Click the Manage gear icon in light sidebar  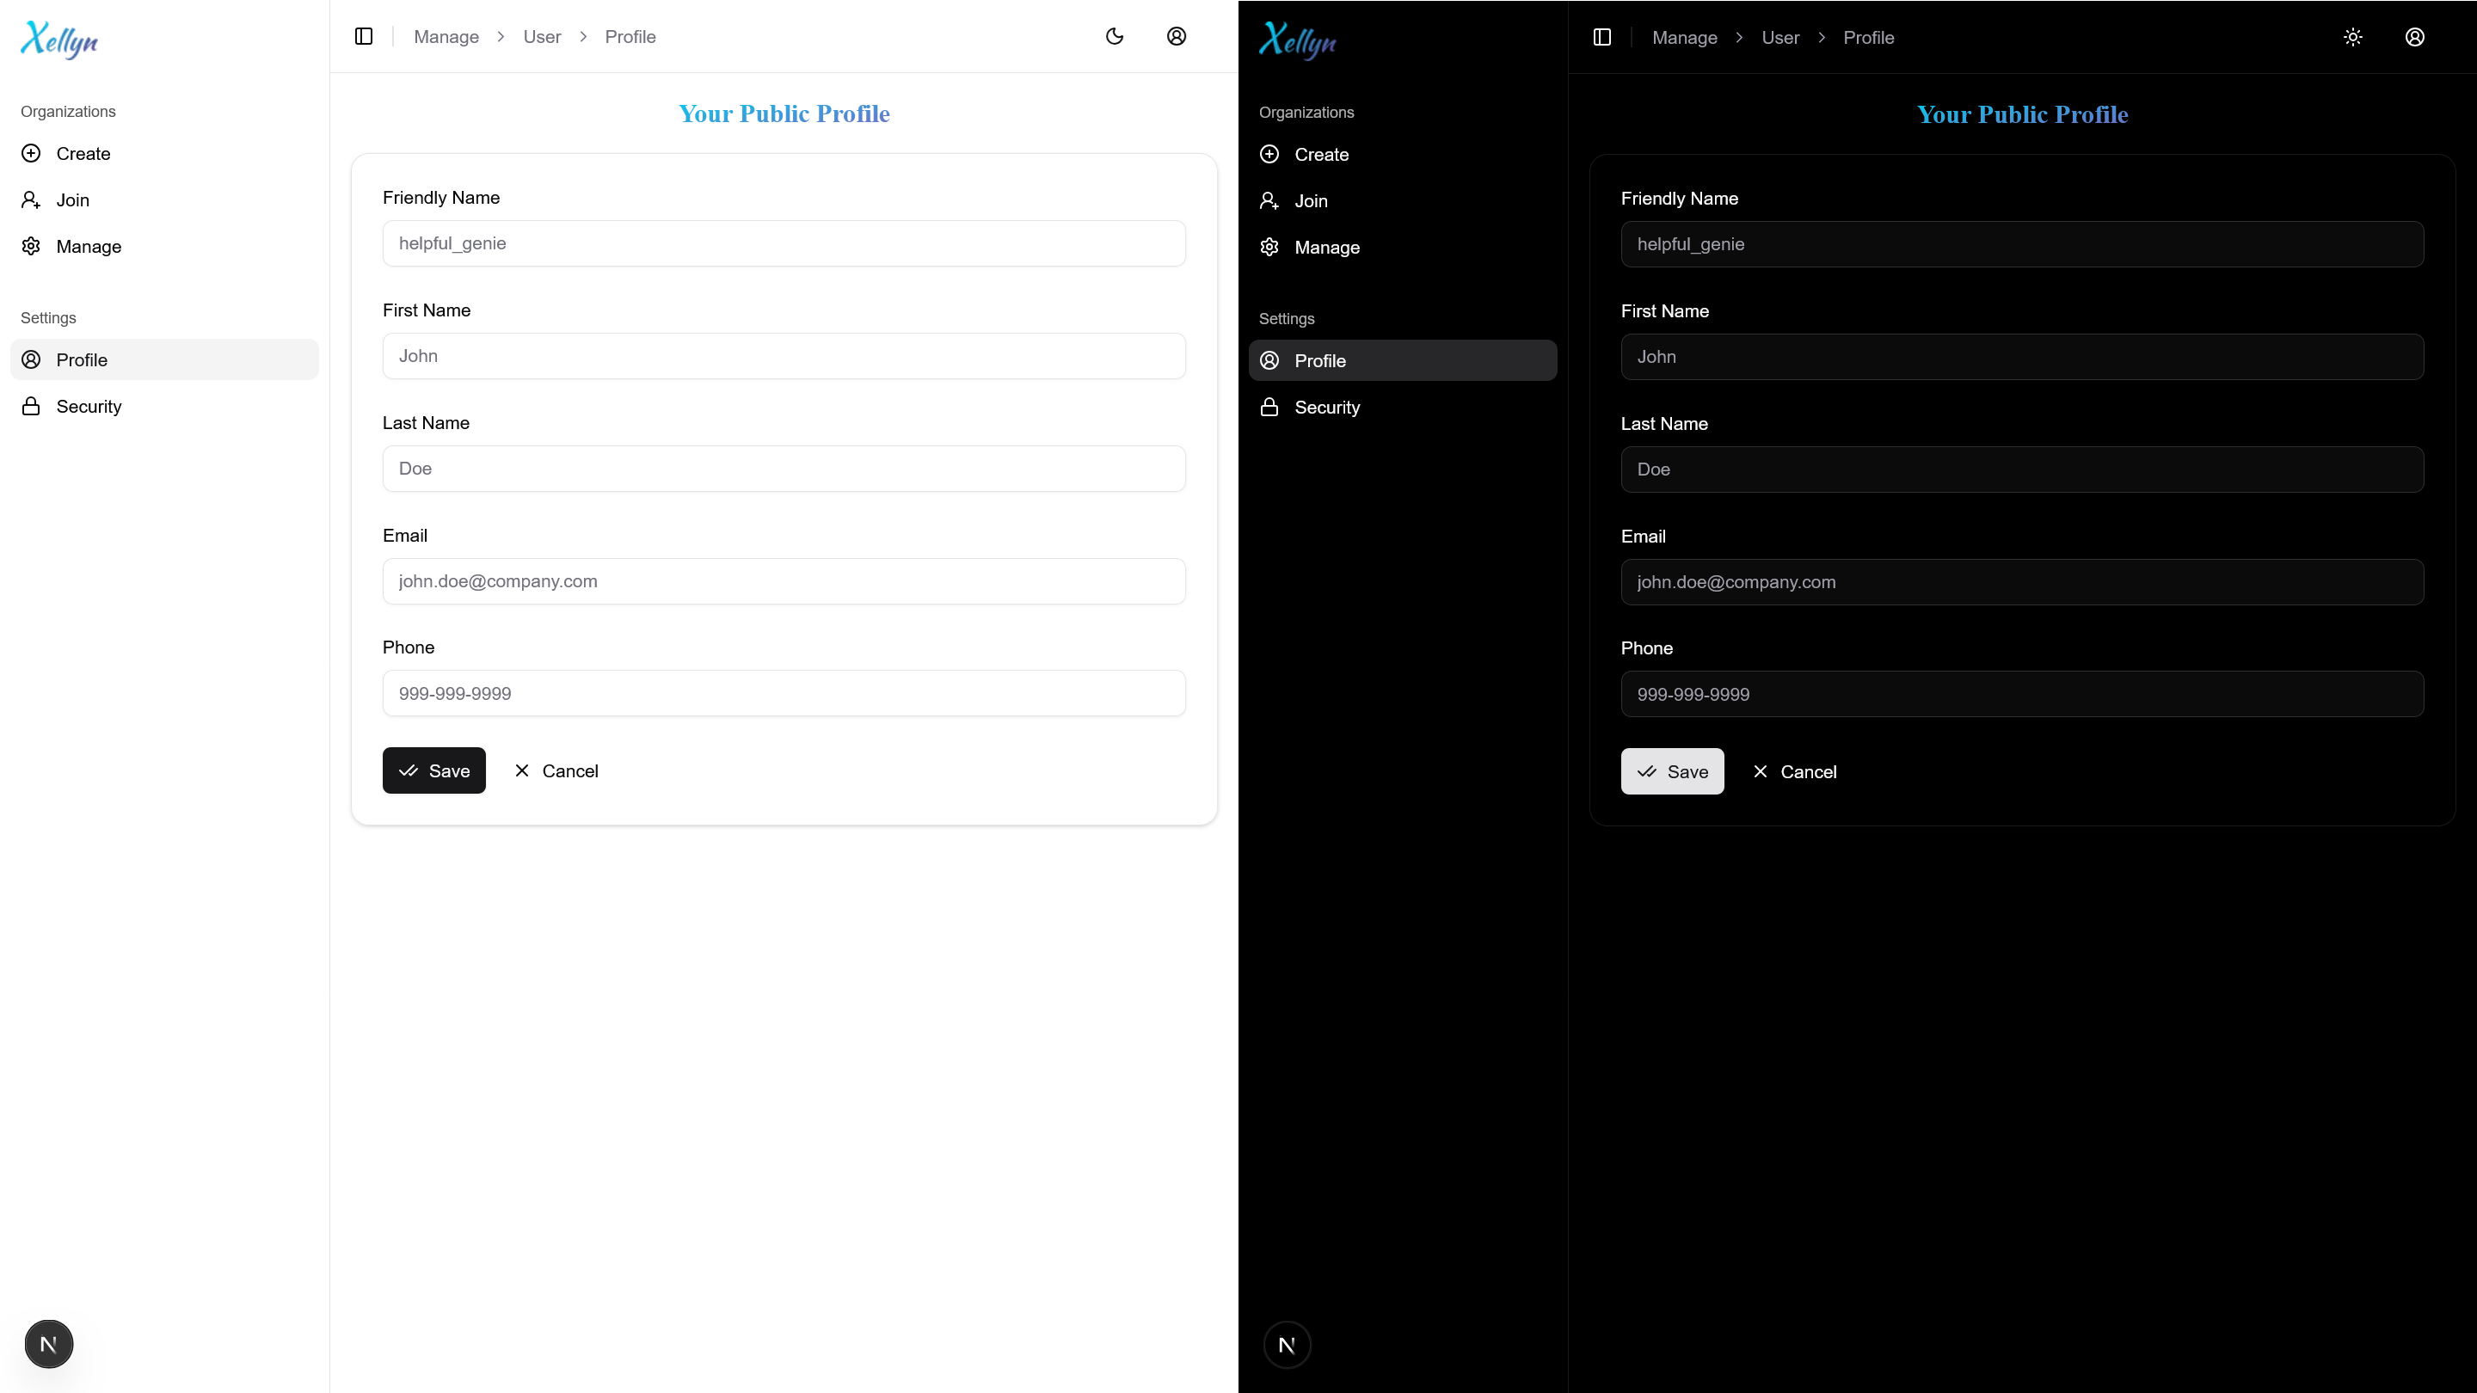(x=31, y=246)
